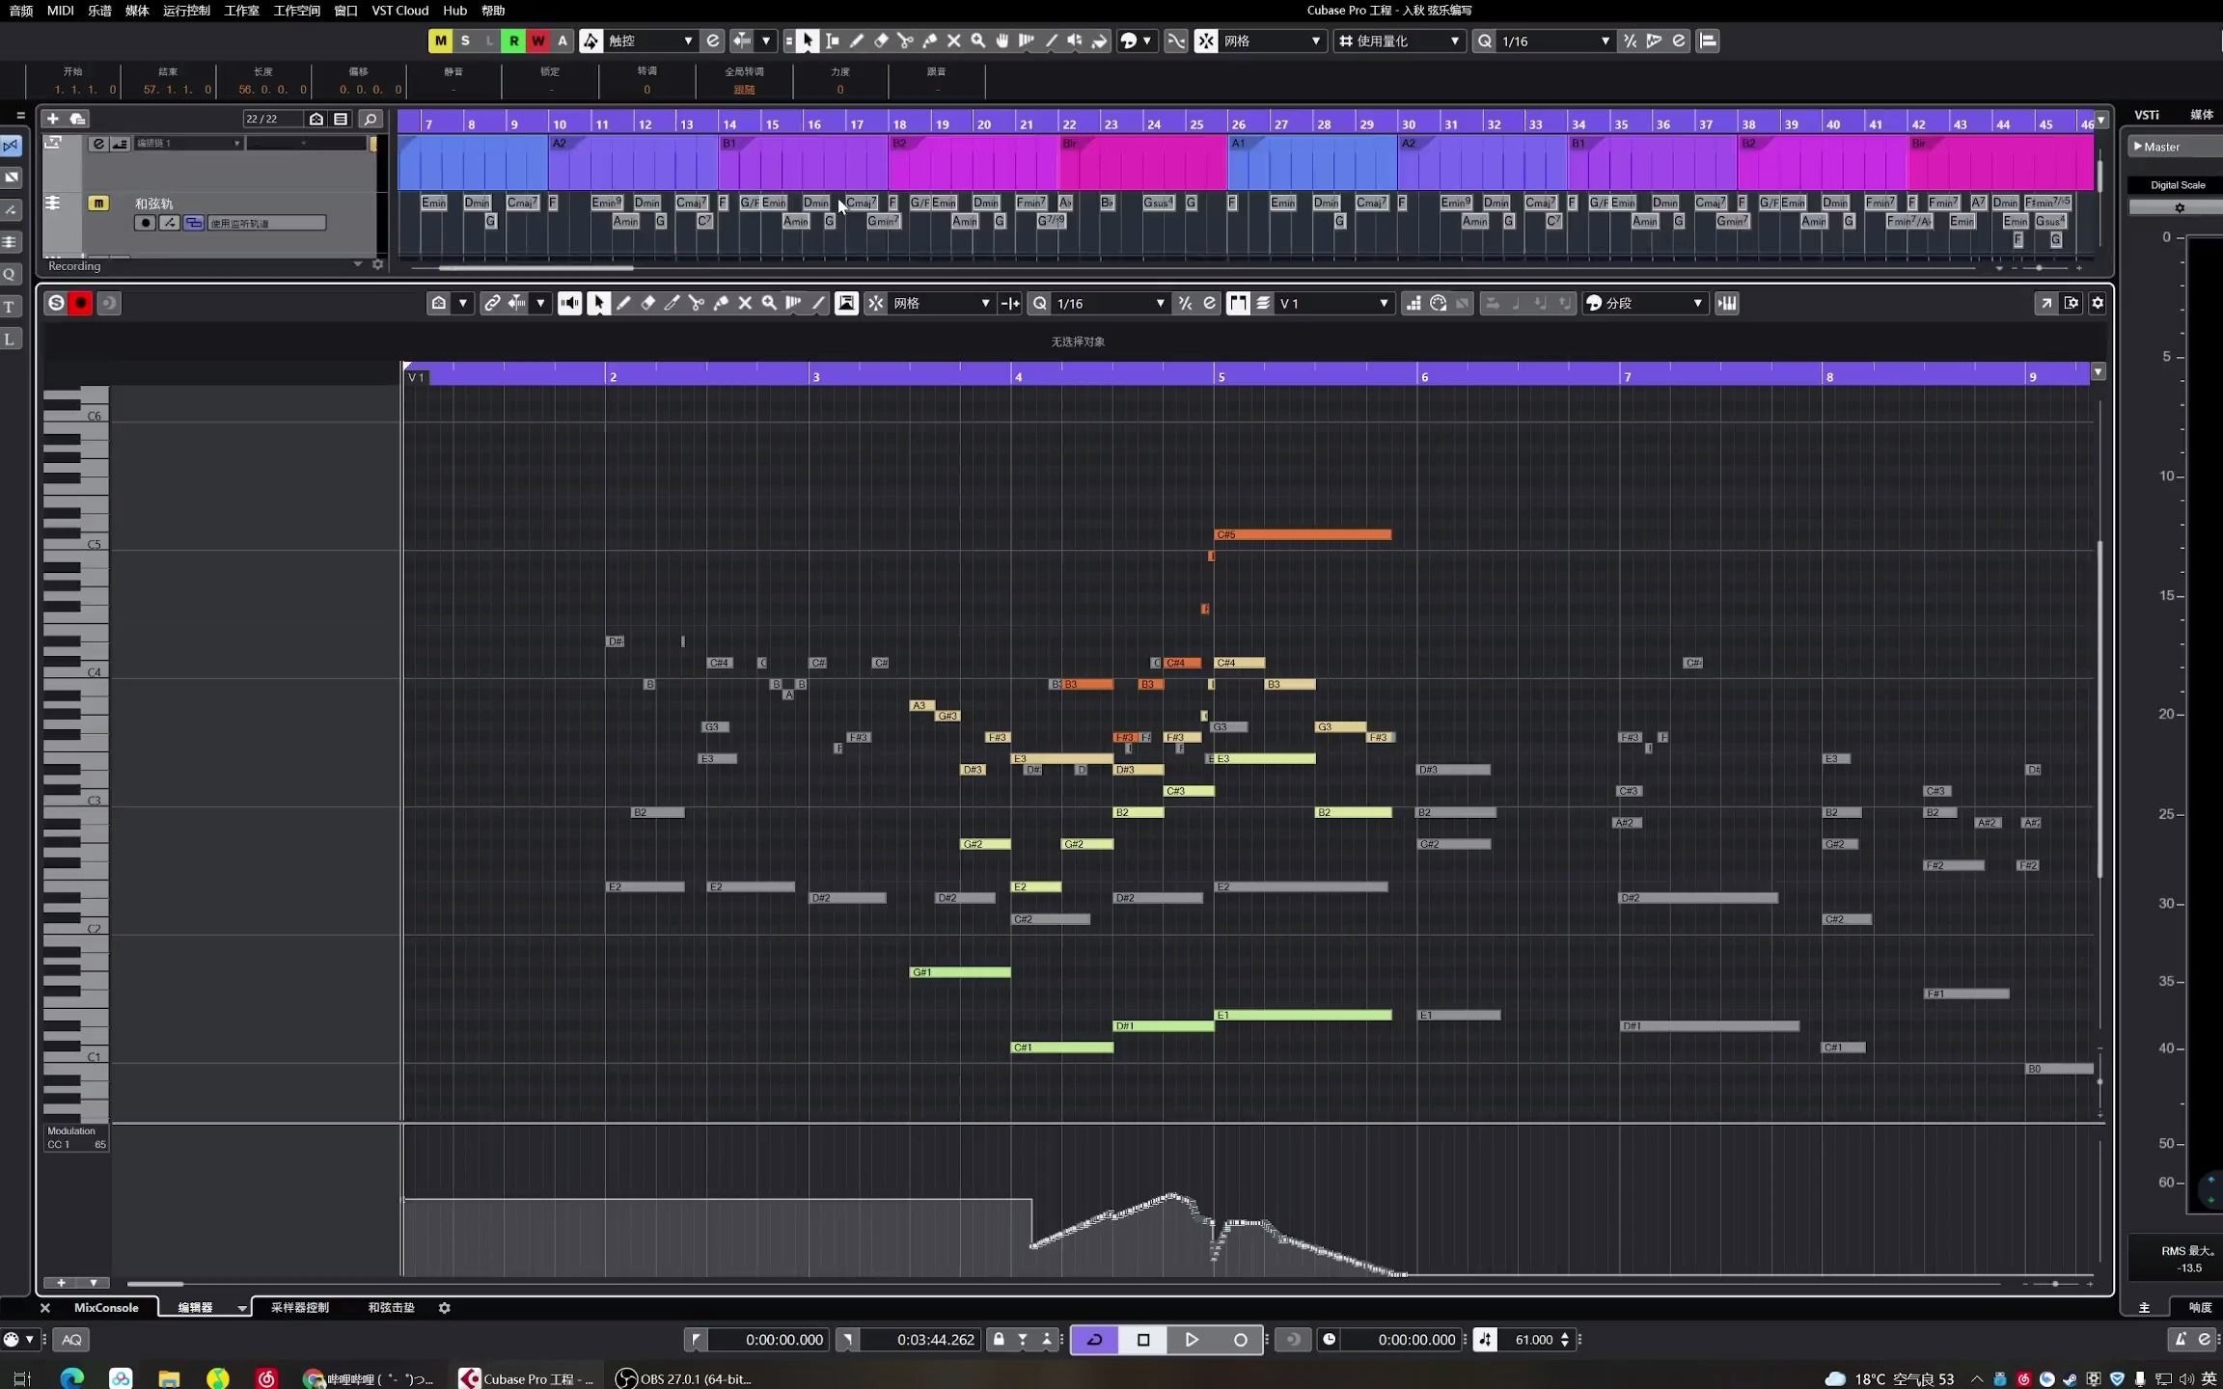Toggle global Read automation R button

point(513,41)
